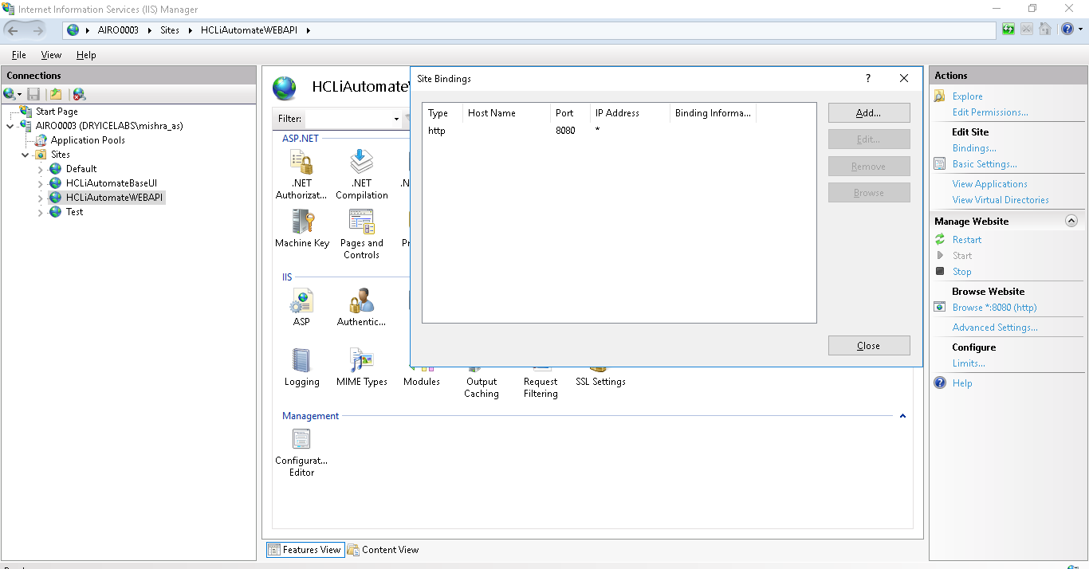Image resolution: width=1089 pixels, height=569 pixels.
Task: Select the http 8080 binding row
Action: [x=510, y=131]
